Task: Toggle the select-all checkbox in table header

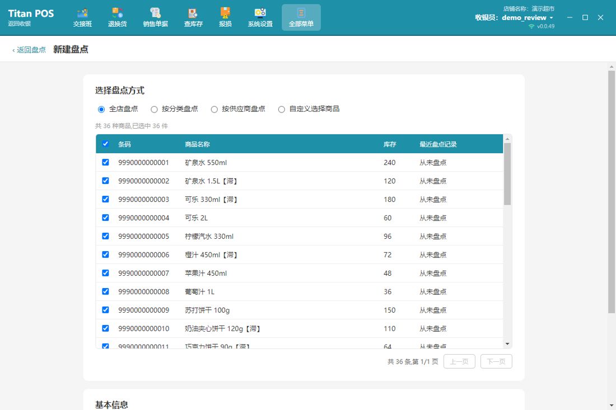Action: tap(105, 144)
